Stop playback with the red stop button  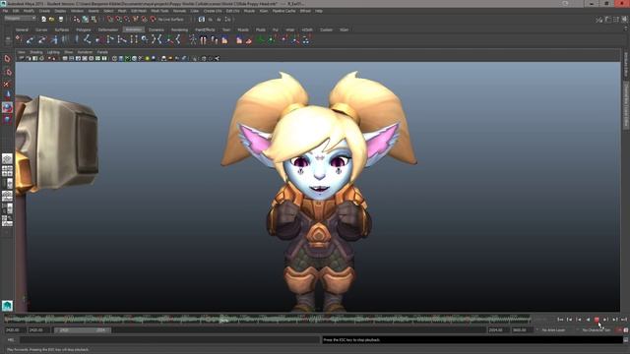(x=597, y=320)
